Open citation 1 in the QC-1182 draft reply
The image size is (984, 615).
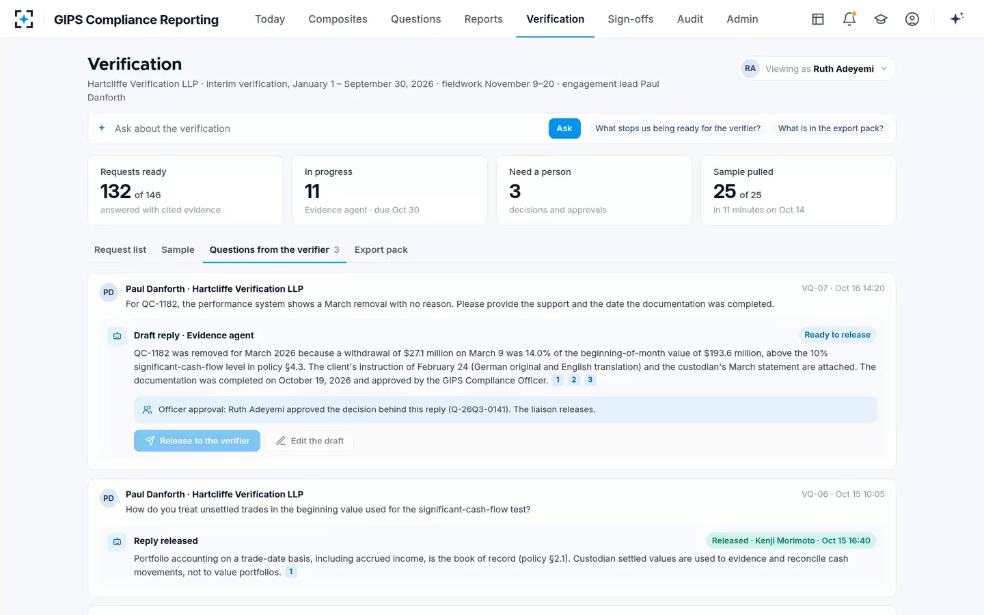tap(558, 380)
